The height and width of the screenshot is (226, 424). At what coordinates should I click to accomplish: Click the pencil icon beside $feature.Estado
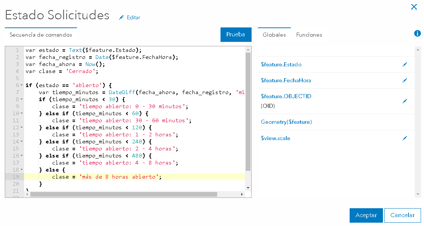point(405,64)
